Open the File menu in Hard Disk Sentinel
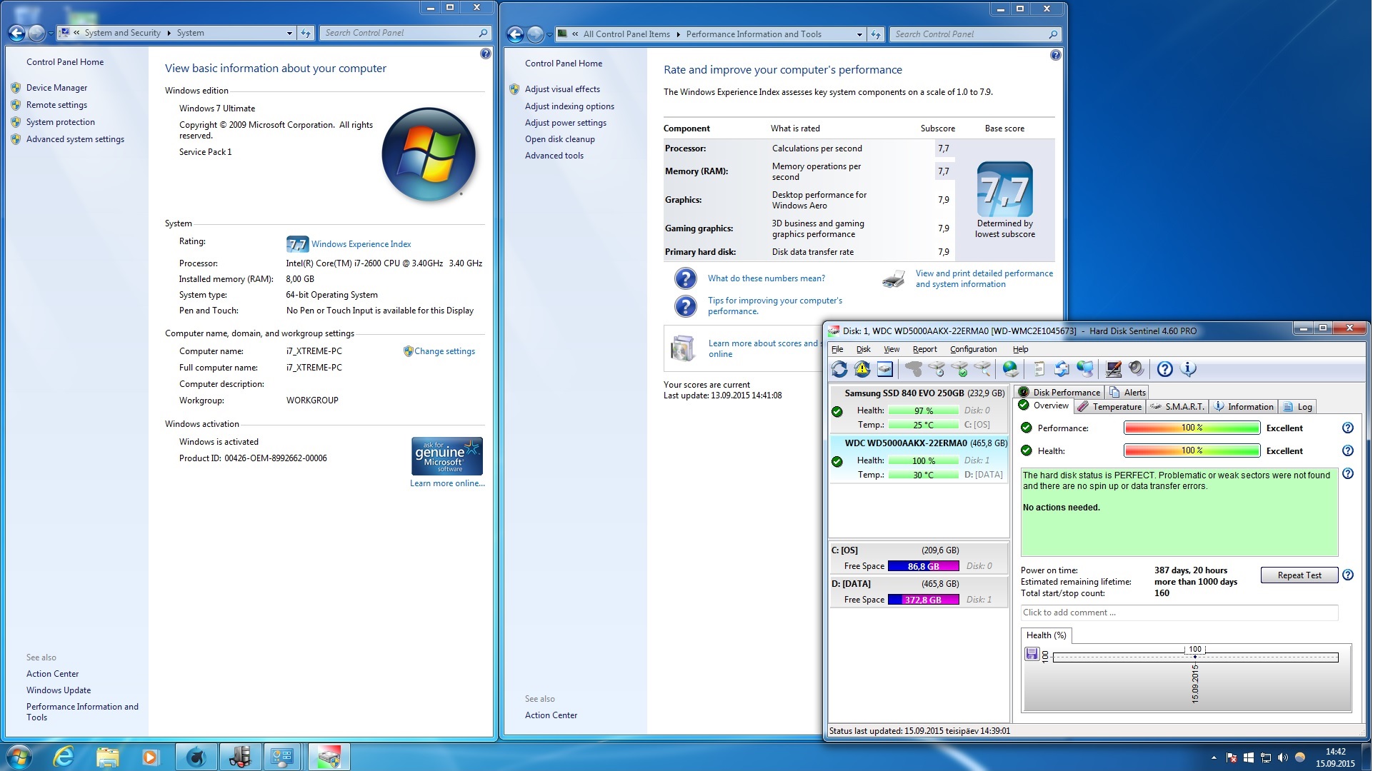 837,350
